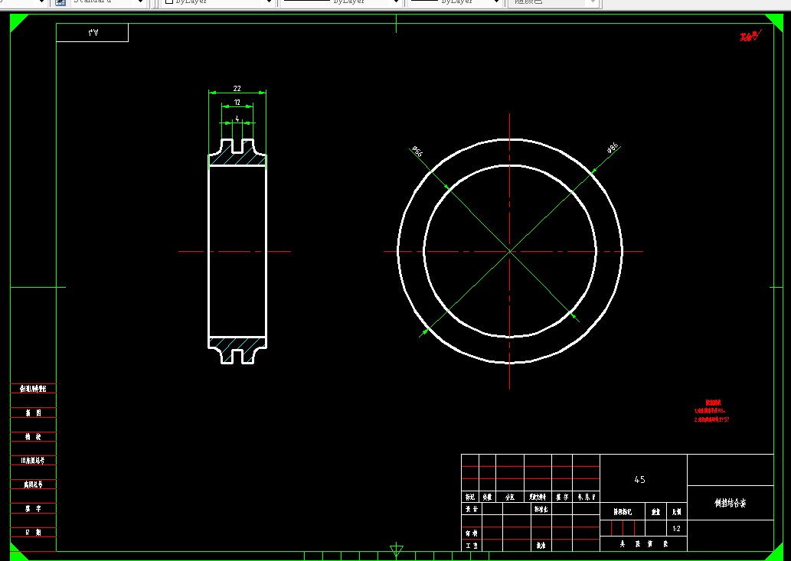791x561 pixels.
Task: Select the 4 groove dimension text
Action: [x=237, y=119]
